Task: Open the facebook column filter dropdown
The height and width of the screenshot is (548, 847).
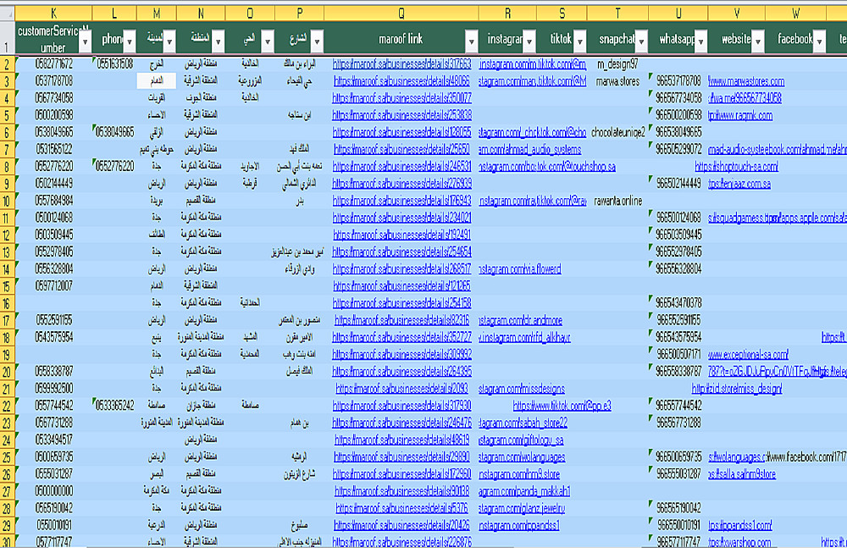Action: (x=819, y=41)
